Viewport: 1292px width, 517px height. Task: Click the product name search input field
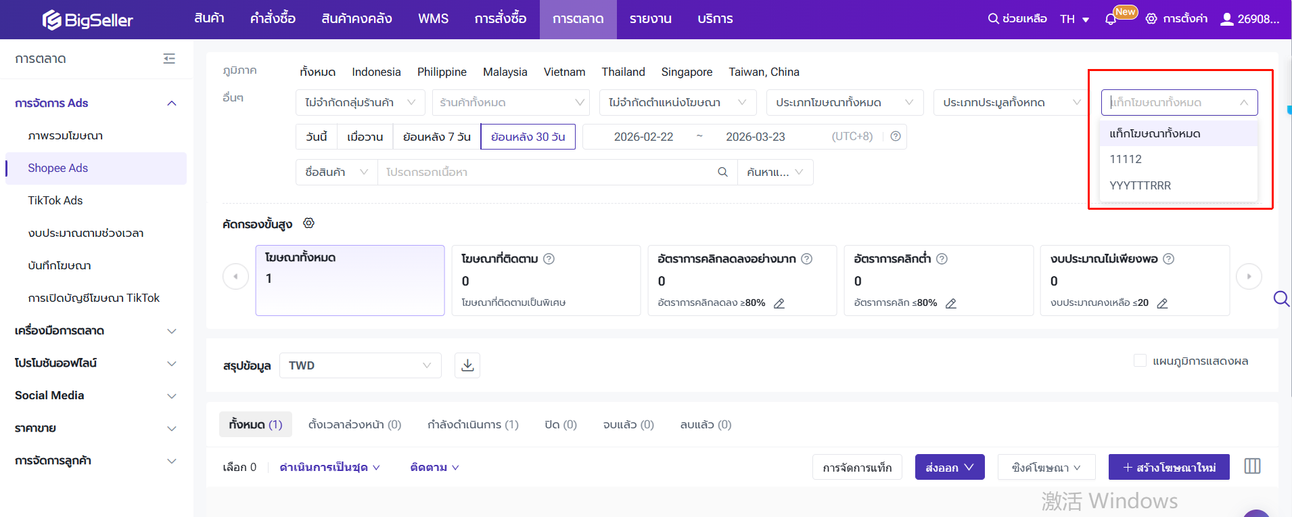coord(548,173)
